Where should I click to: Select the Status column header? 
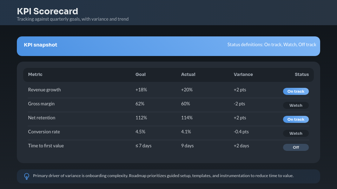coord(302,75)
